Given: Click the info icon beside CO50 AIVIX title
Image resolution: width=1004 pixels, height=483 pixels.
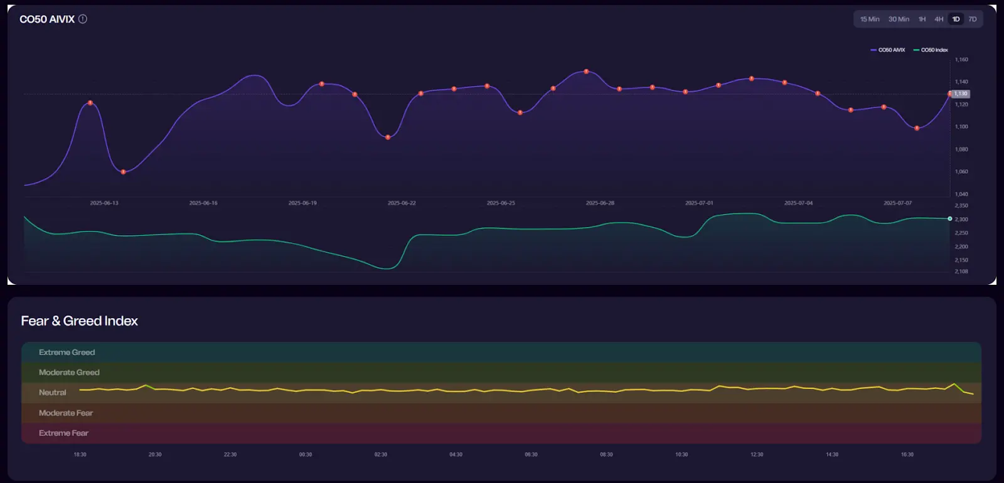Looking at the screenshot, I should [x=83, y=19].
